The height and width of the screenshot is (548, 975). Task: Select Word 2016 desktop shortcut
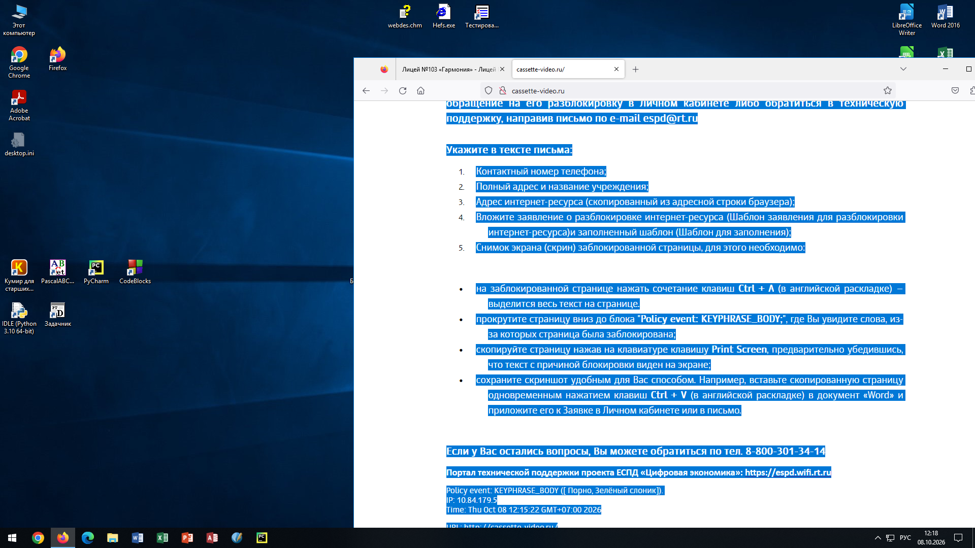point(946,16)
